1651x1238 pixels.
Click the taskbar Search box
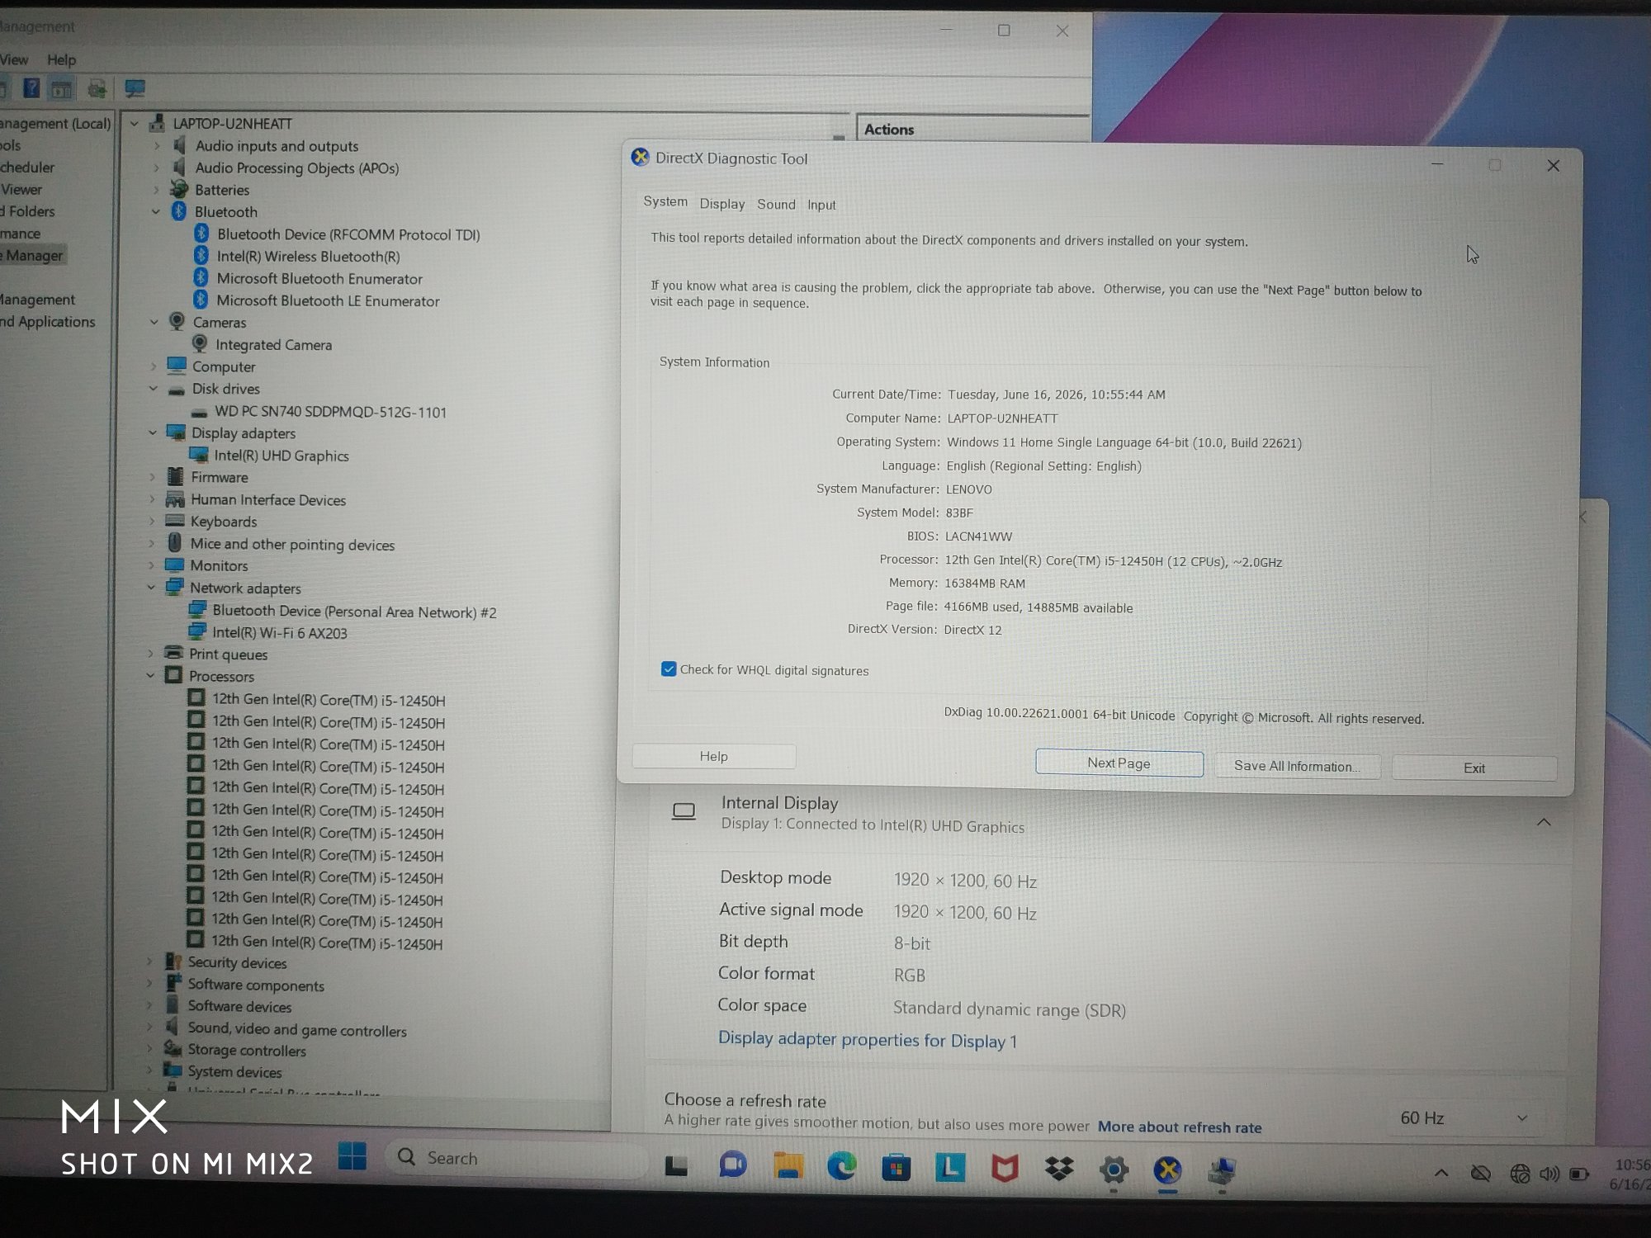(x=518, y=1158)
